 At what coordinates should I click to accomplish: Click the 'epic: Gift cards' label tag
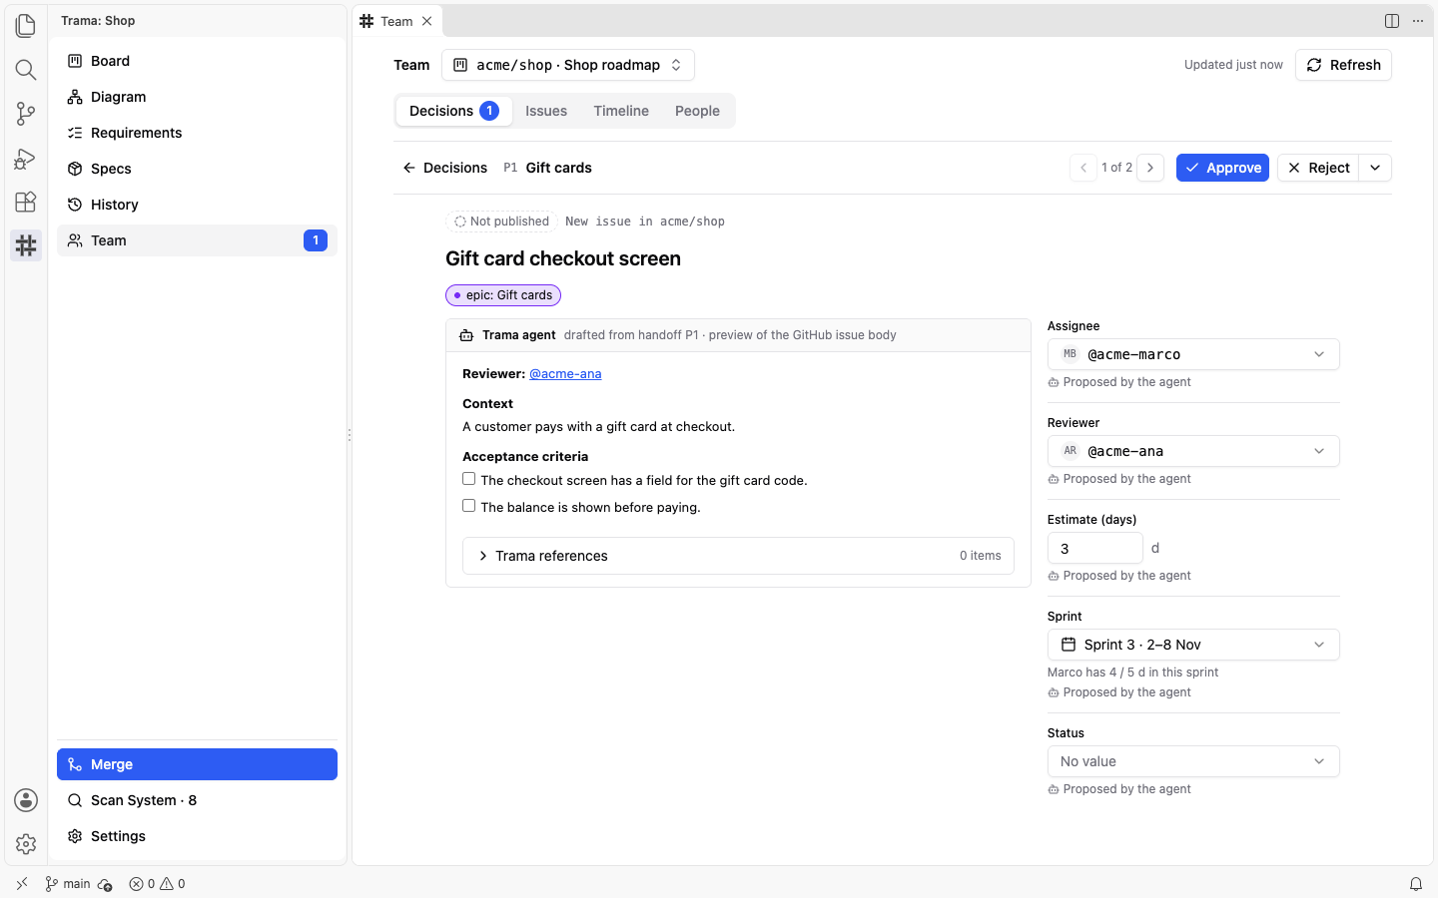click(x=503, y=295)
